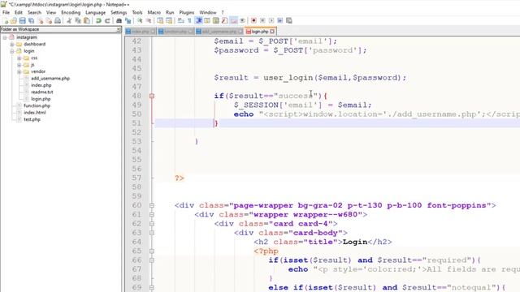Select test.php in workspace tree
The height and width of the screenshot is (292, 520).
pyautogui.click(x=32, y=119)
